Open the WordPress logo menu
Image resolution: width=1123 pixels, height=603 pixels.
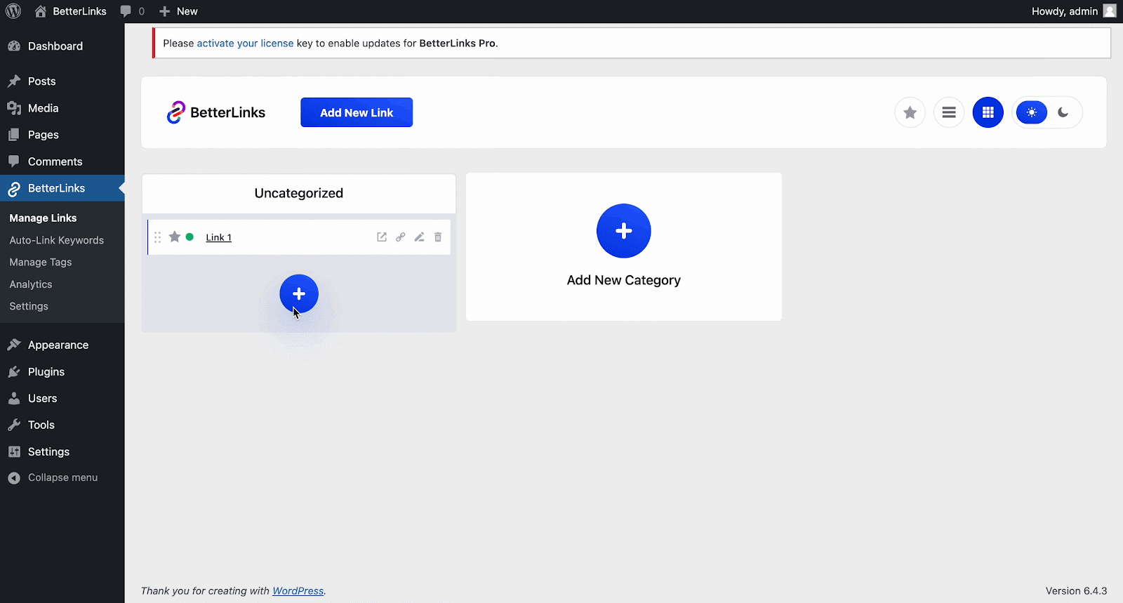pos(13,11)
